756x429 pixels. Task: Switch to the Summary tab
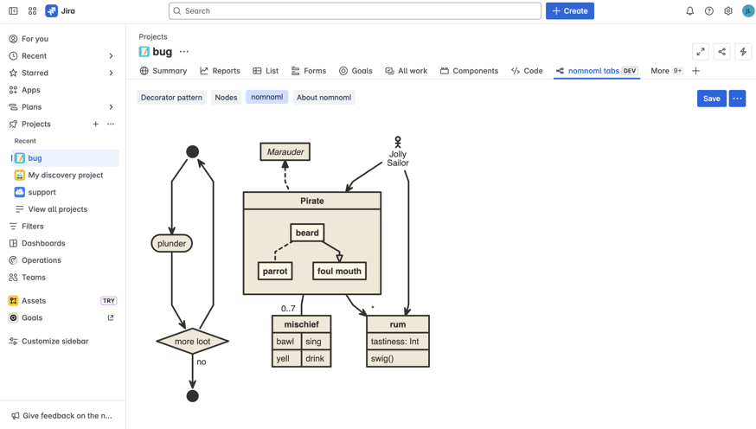(163, 71)
